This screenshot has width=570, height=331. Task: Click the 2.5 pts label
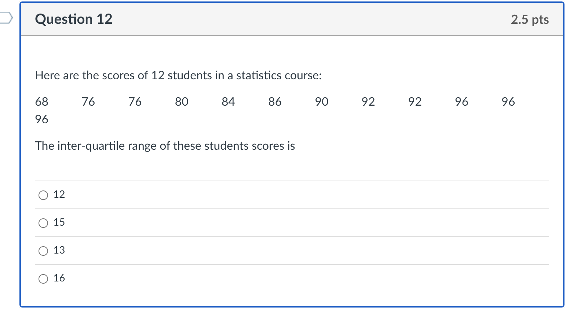click(530, 20)
